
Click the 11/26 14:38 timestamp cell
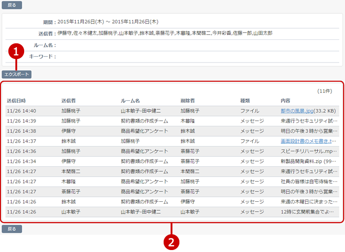tap(21, 131)
